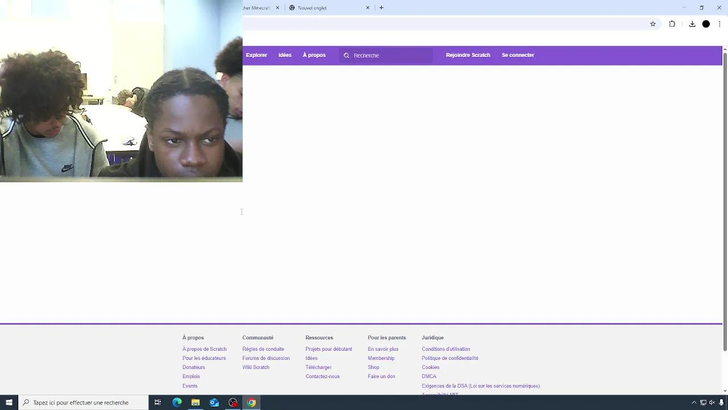Click the microphone tray icon

click(x=721, y=403)
